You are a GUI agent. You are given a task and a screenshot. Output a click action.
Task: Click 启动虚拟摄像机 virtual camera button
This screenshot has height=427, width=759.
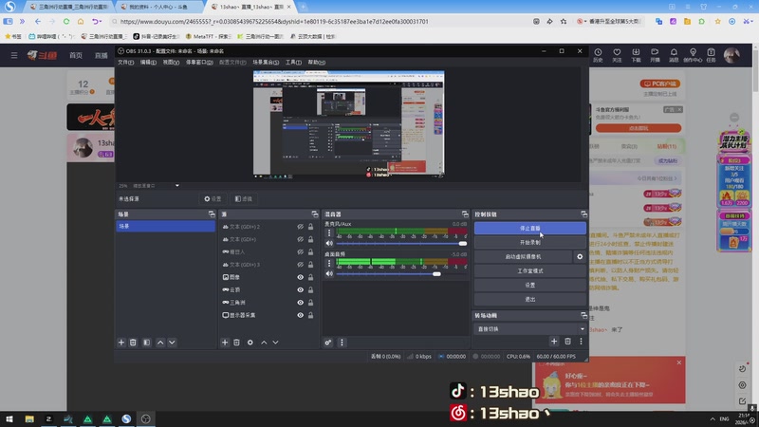click(x=524, y=256)
